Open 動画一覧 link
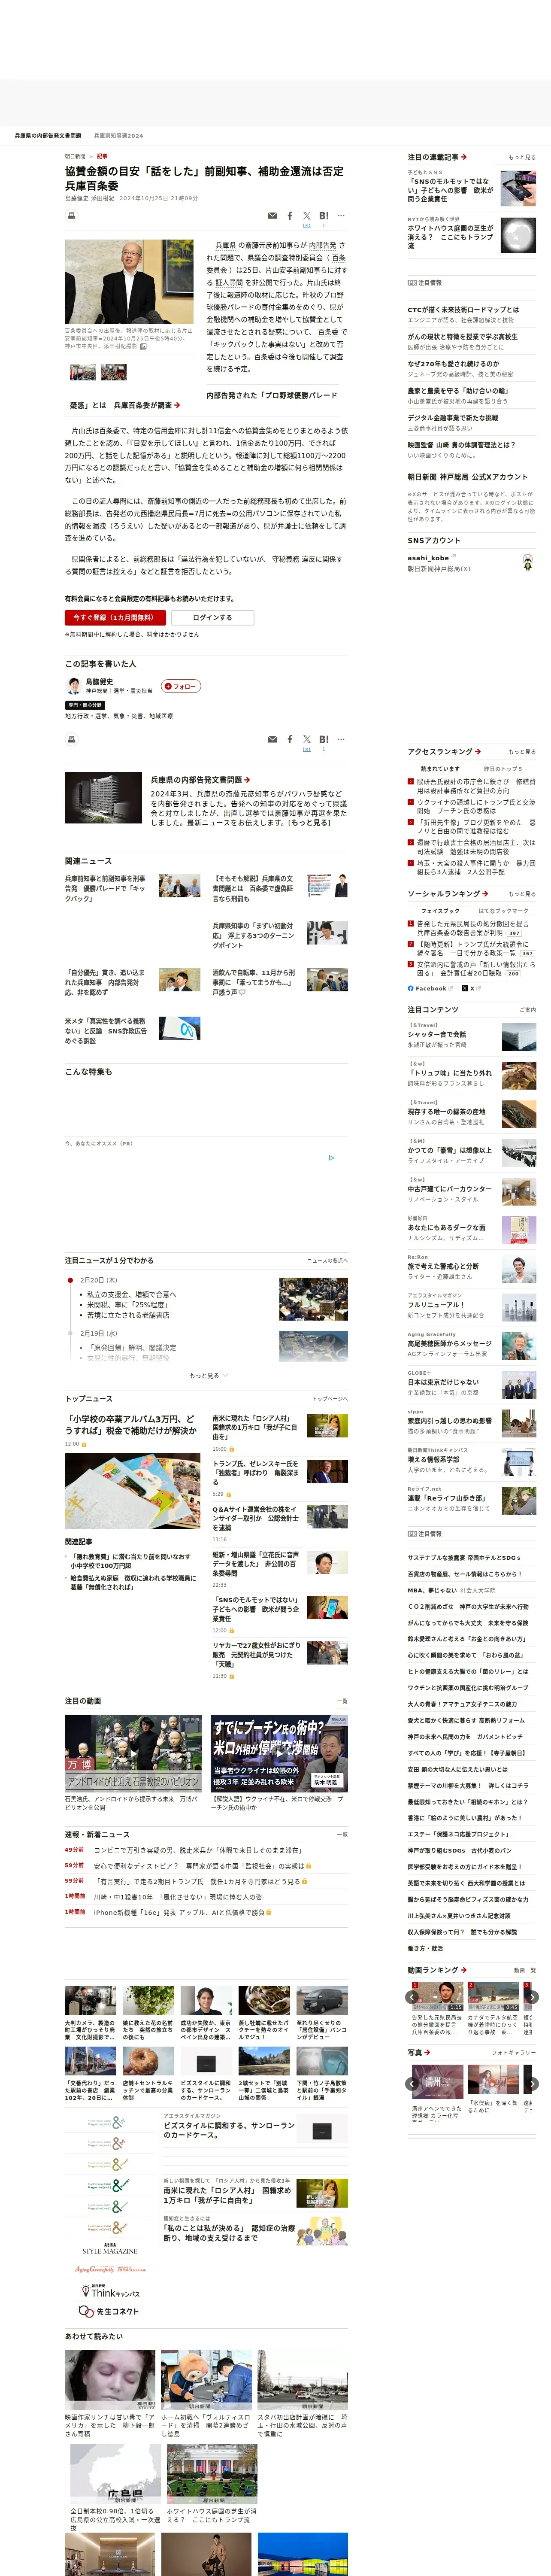The image size is (551, 2576). (x=525, y=1970)
